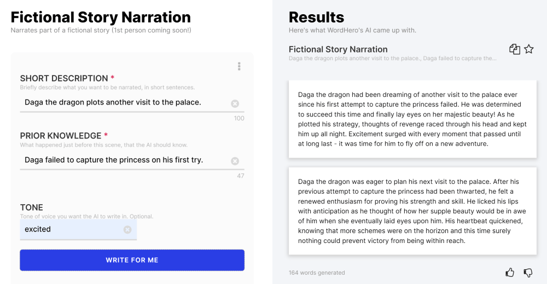
Task: Open the three-dot options menu
Action: pos(239,66)
